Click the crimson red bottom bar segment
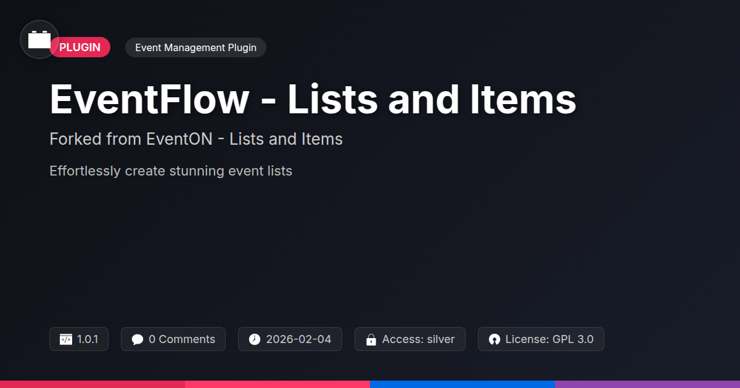 pyautogui.click(x=92, y=384)
